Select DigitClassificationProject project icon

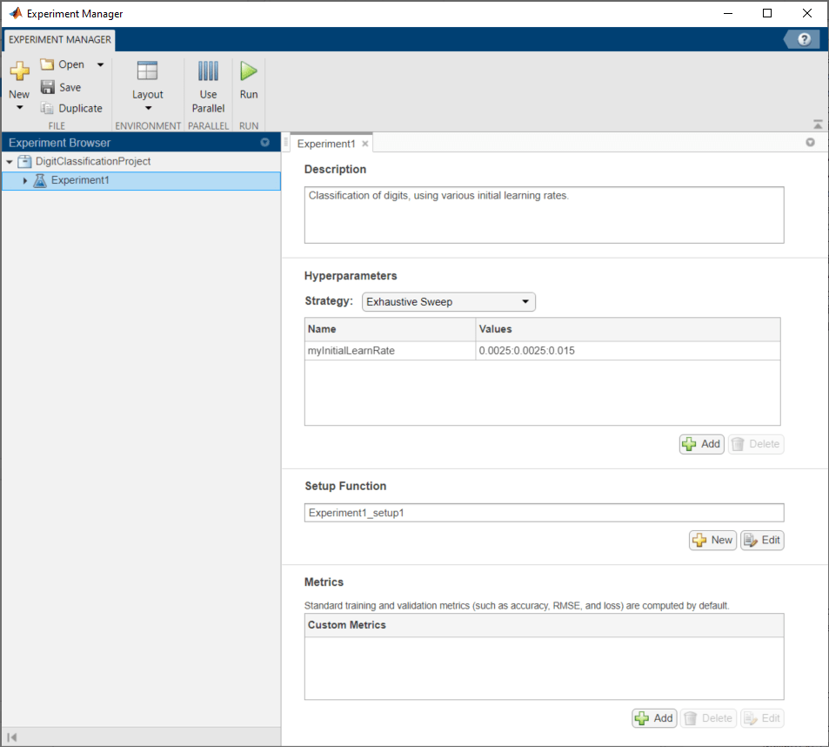[25, 161]
